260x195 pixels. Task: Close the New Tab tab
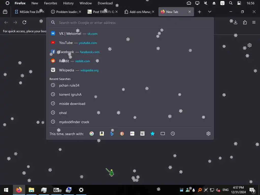(189, 12)
